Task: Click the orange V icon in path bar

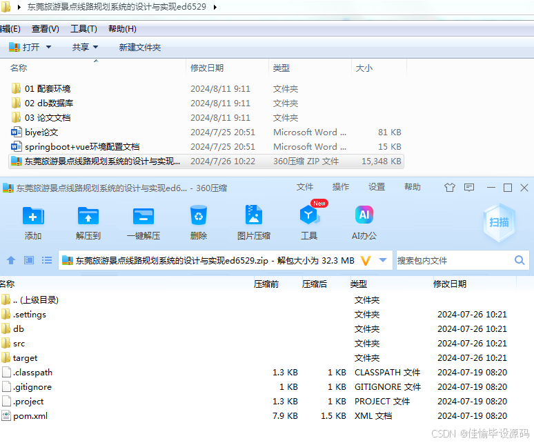Action: click(366, 261)
